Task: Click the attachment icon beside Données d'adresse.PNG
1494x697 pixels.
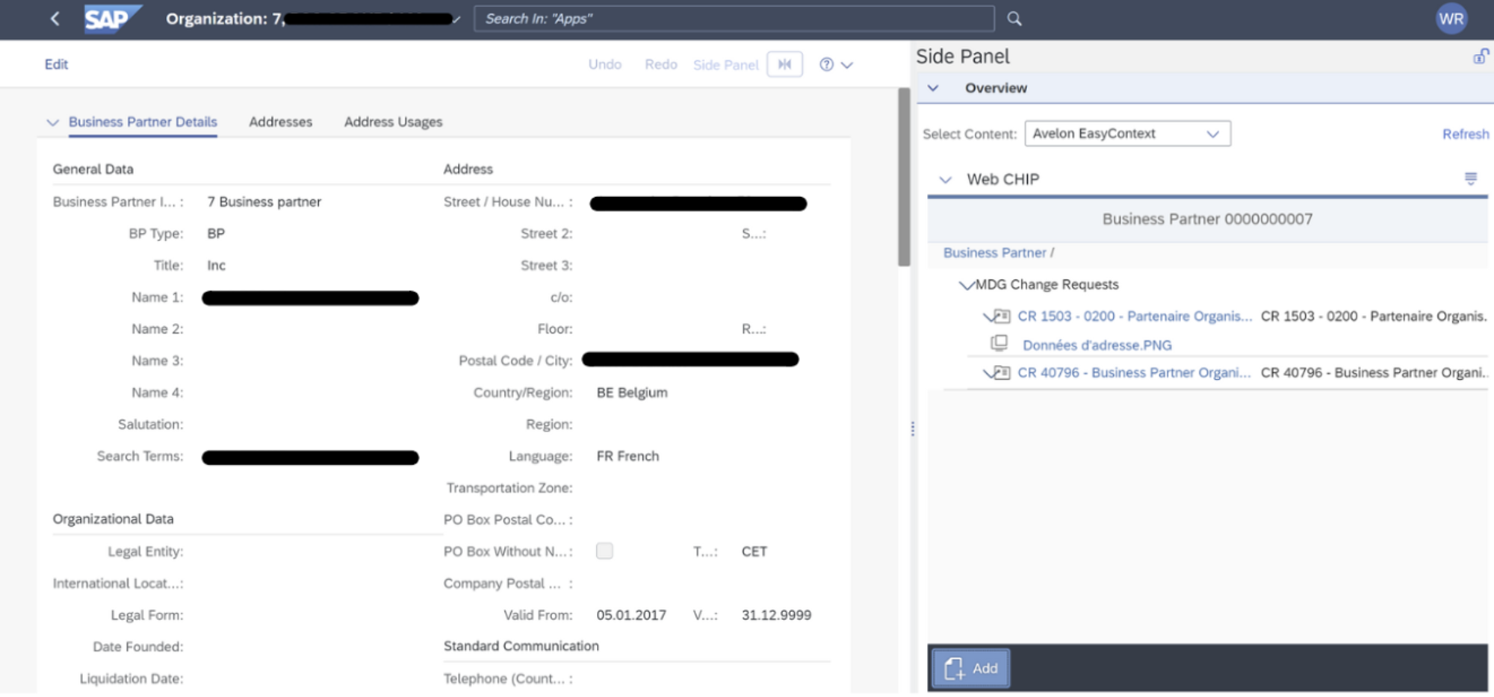Action: (999, 343)
